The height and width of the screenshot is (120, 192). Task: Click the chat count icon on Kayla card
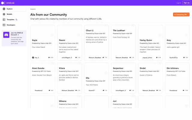coord(49,57)
